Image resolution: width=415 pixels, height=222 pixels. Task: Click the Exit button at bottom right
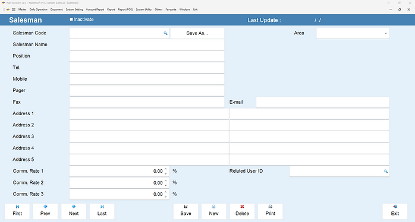click(395, 211)
